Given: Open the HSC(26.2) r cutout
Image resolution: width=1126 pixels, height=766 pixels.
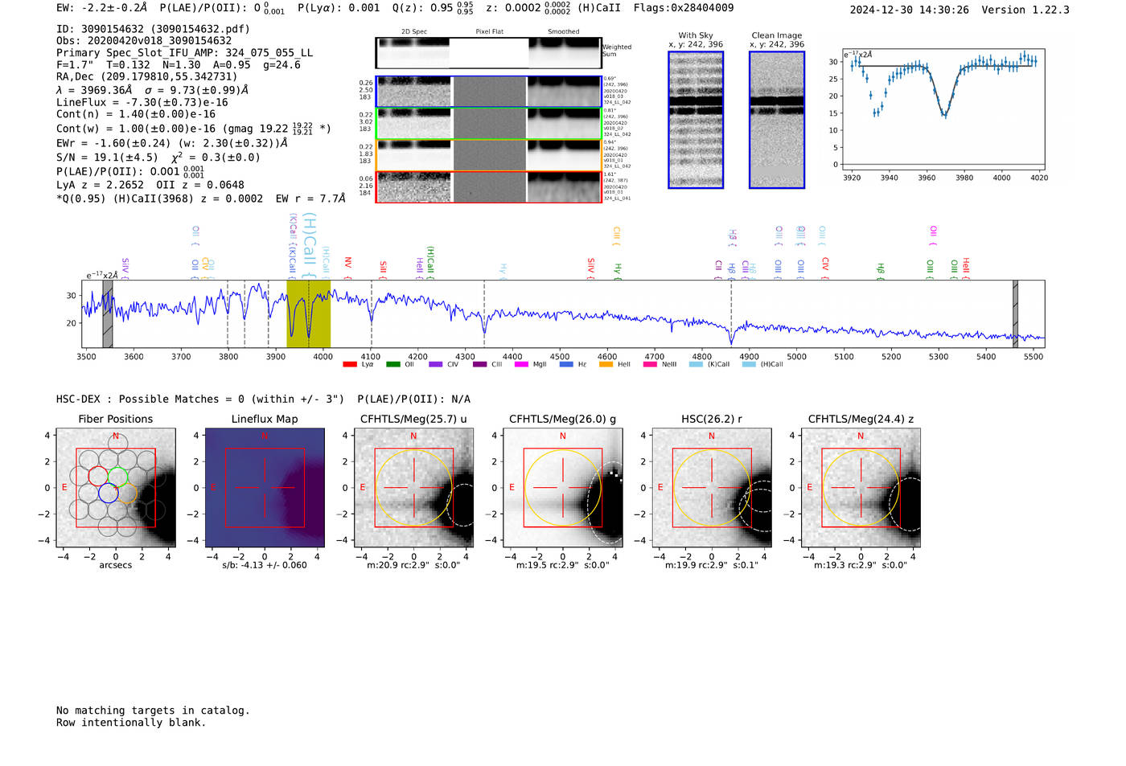Looking at the screenshot, I should (712, 488).
